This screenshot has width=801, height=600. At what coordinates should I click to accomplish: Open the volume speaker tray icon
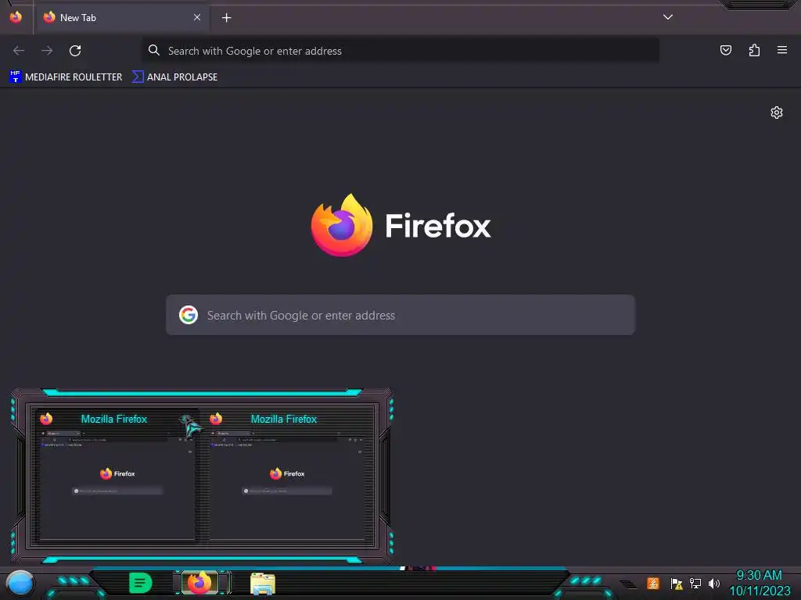(714, 583)
